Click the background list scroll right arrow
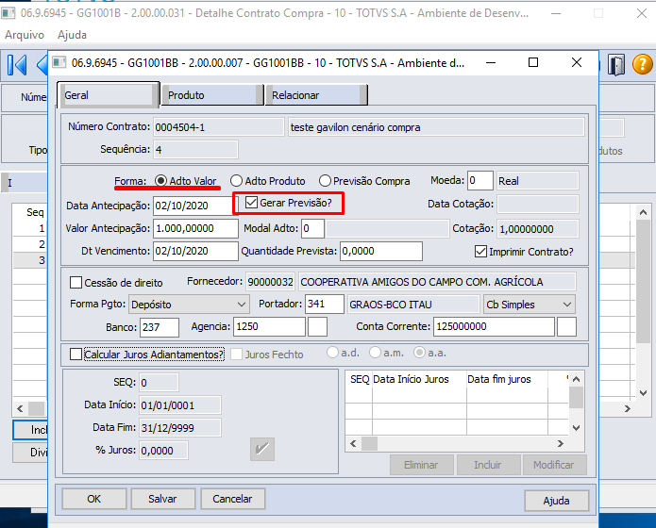The image size is (656, 528). [627, 408]
